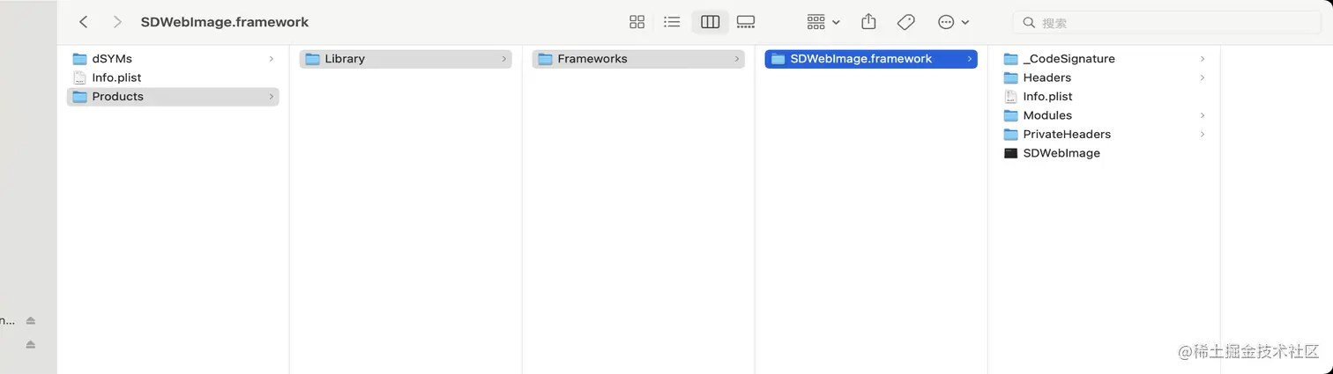The height and width of the screenshot is (374, 1333).
Task: Open the ellipsis action menu
Action: (x=953, y=22)
